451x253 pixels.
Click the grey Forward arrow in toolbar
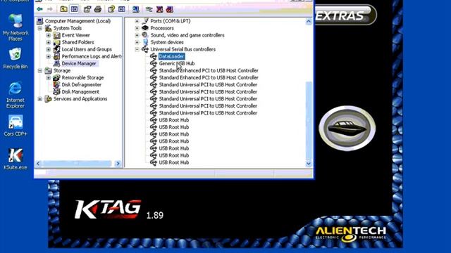pyautogui.click(x=50, y=9)
